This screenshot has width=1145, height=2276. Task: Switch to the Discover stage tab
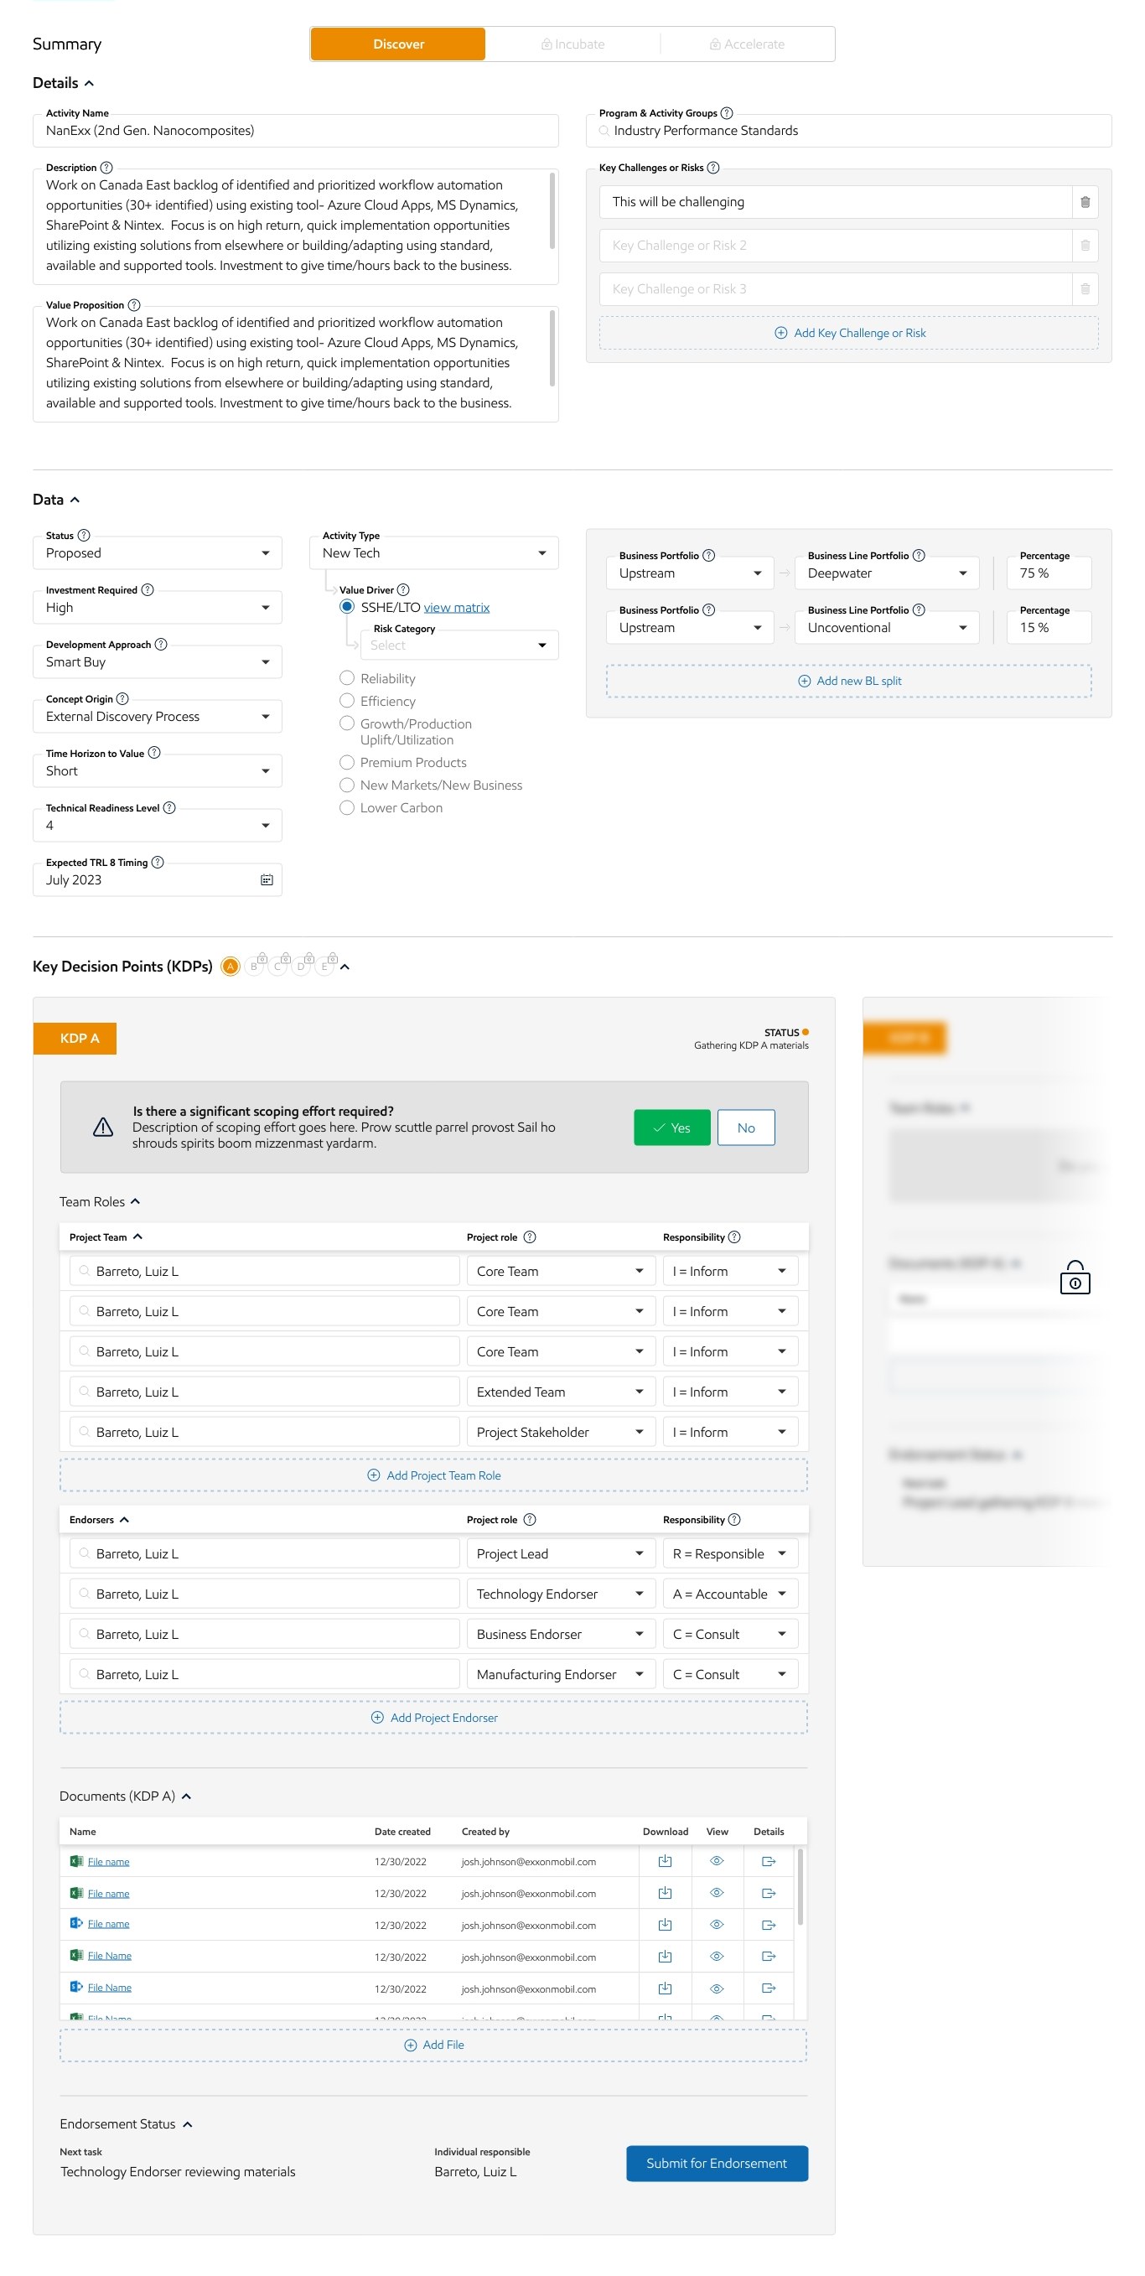(x=397, y=44)
